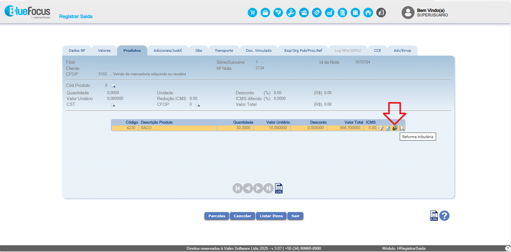Open Reforma tributária icon on SACO row
Image resolution: width=511 pixels, height=252 pixels.
[395, 128]
